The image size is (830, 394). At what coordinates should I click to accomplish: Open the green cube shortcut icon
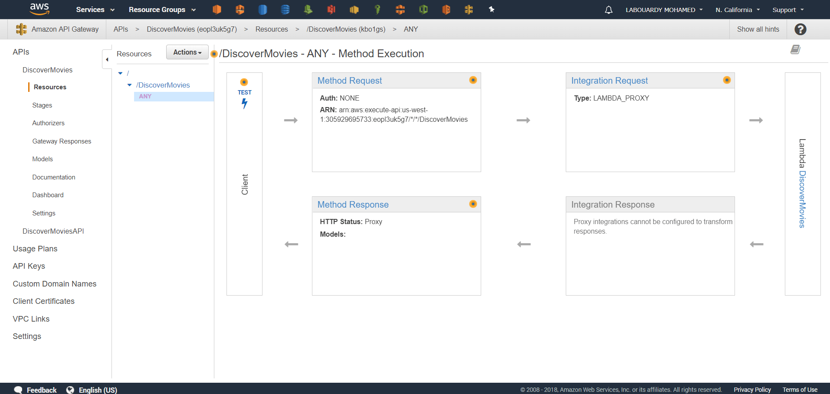point(423,10)
